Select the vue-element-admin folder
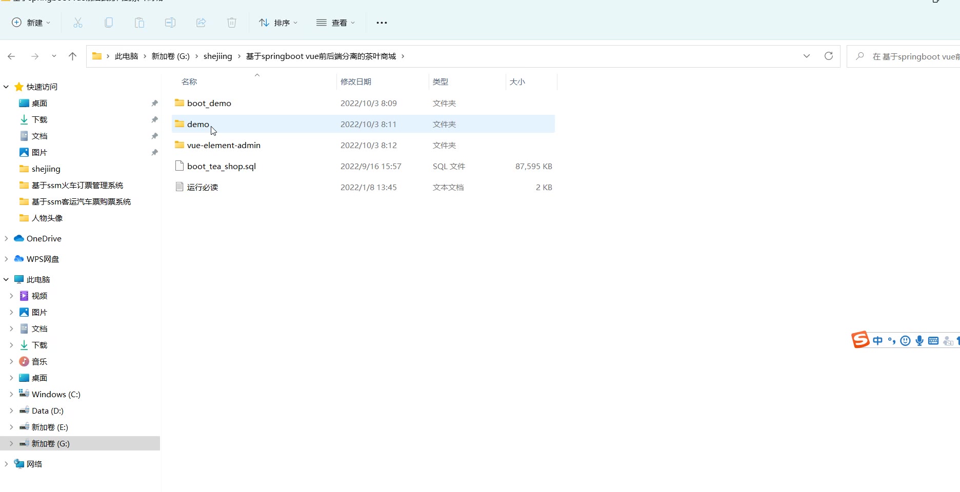The height and width of the screenshot is (492, 960). point(224,145)
